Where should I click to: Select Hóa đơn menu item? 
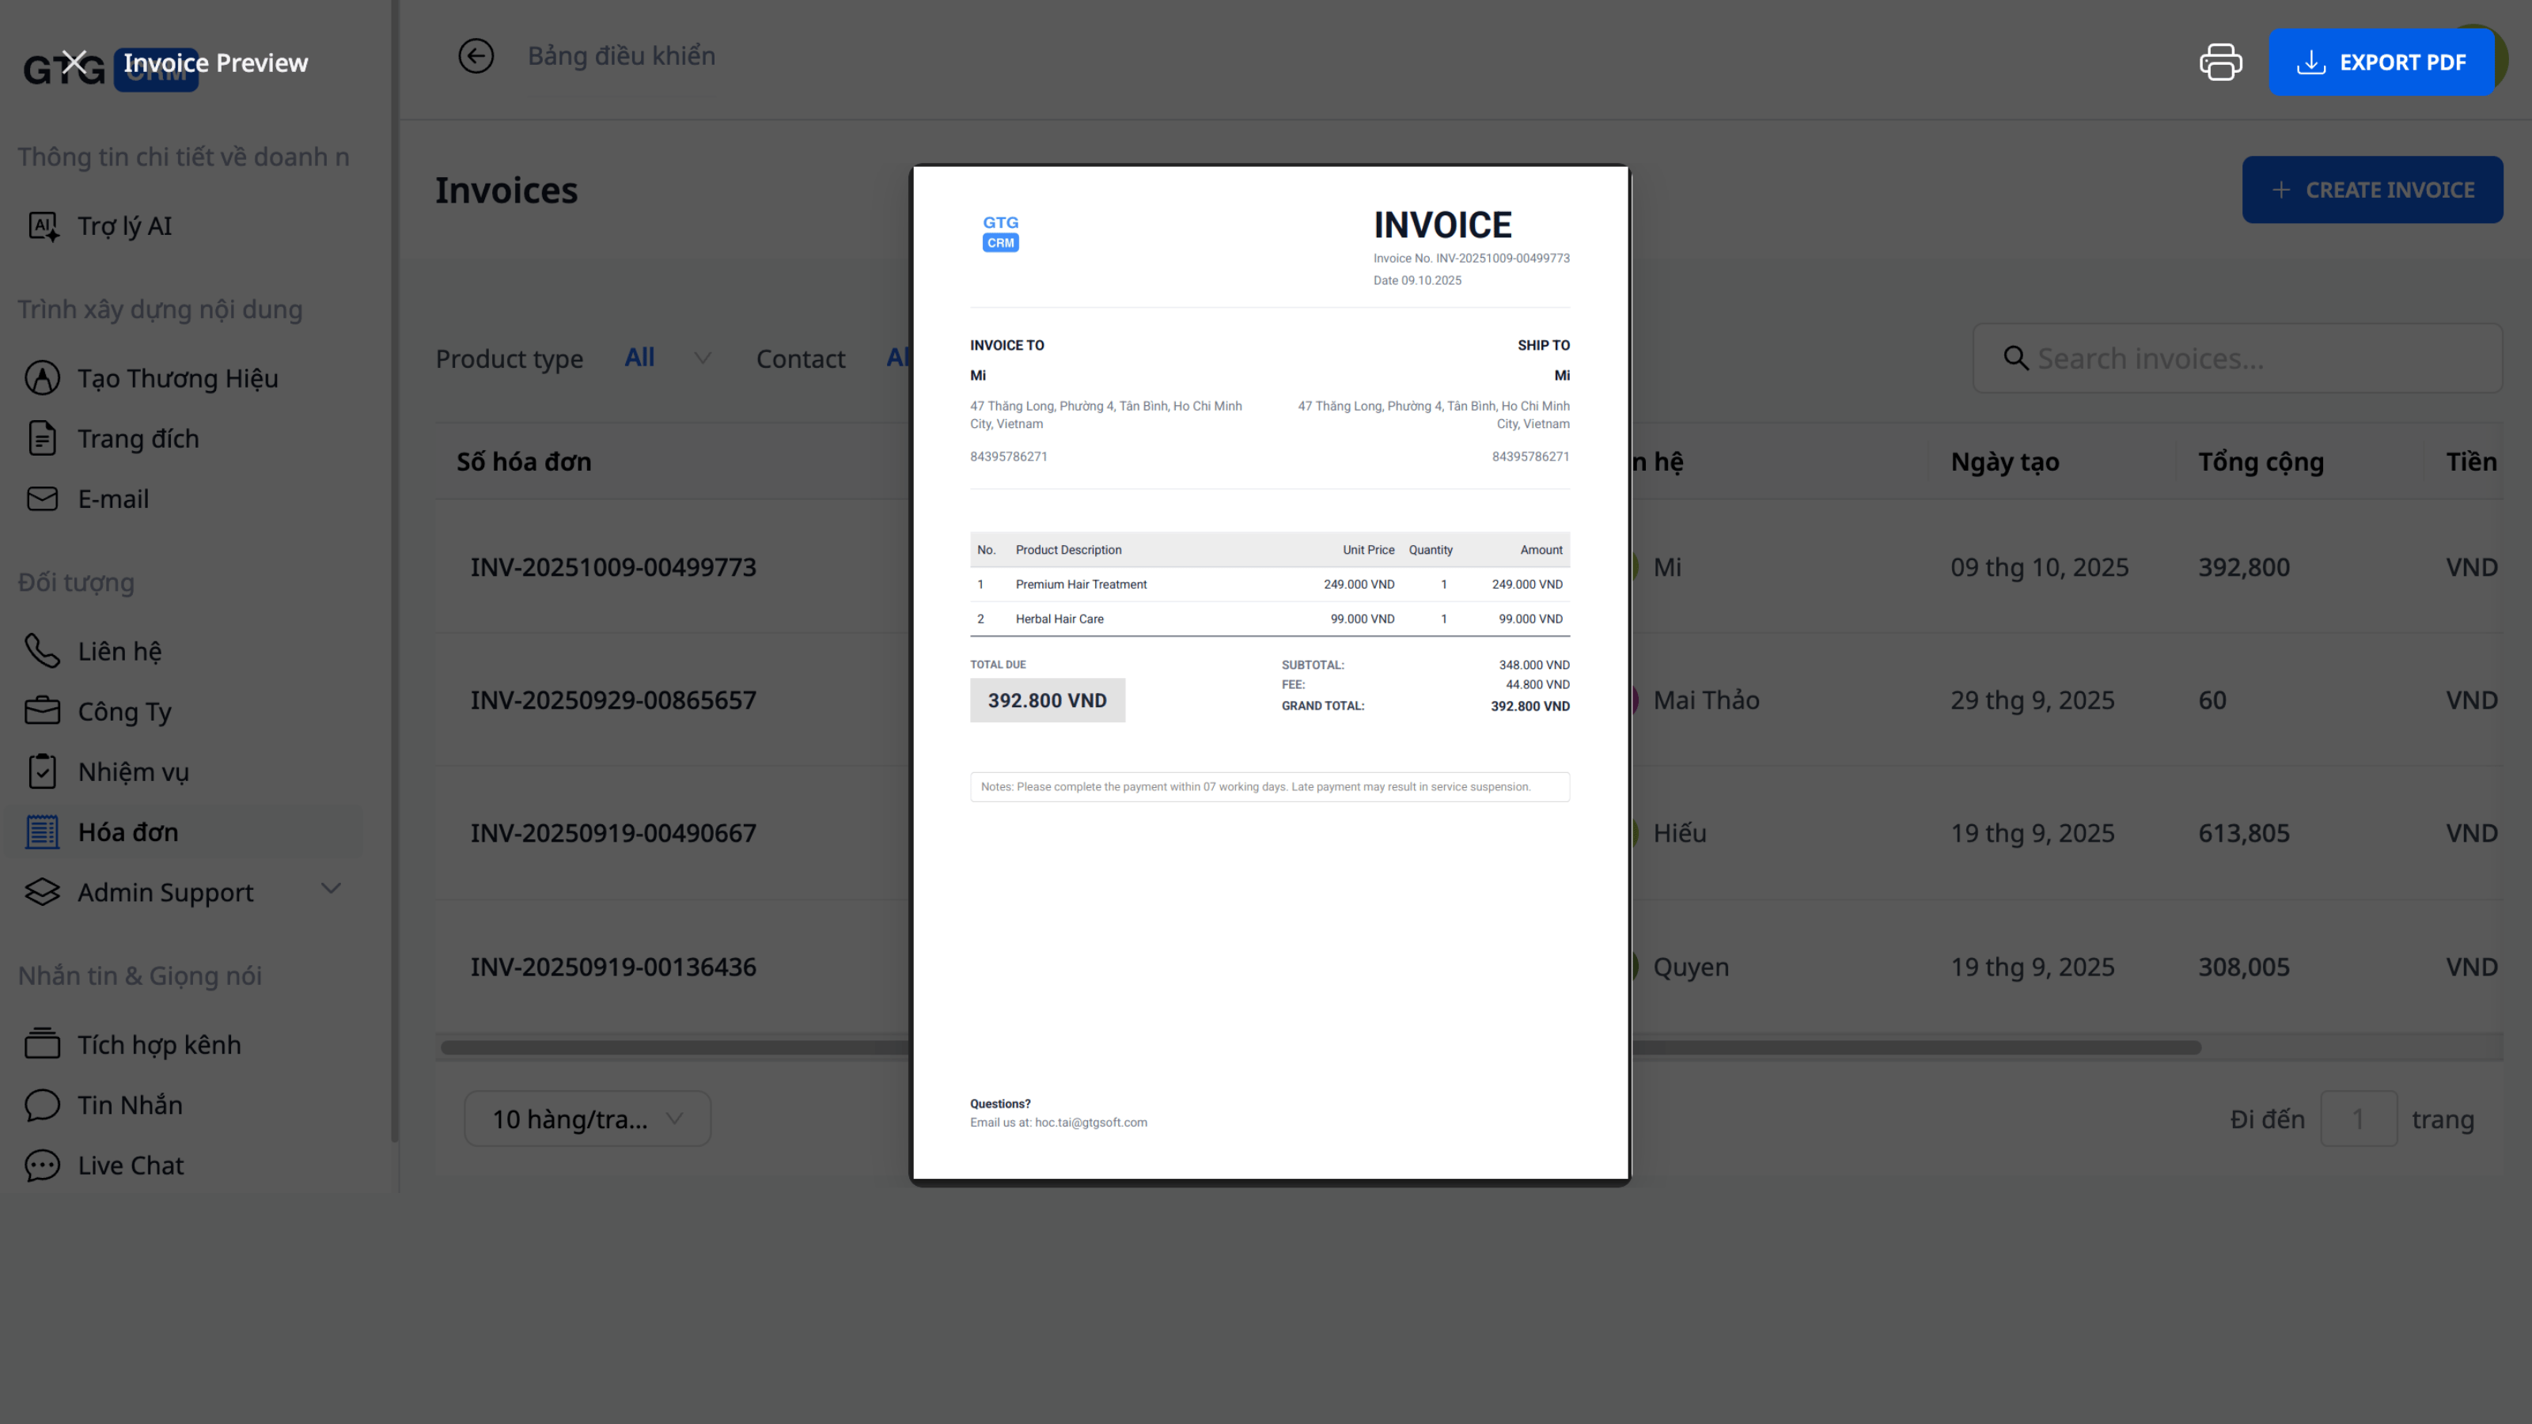pyautogui.click(x=127, y=831)
